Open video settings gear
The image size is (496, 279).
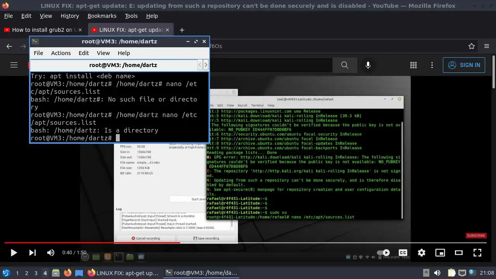[422, 253]
